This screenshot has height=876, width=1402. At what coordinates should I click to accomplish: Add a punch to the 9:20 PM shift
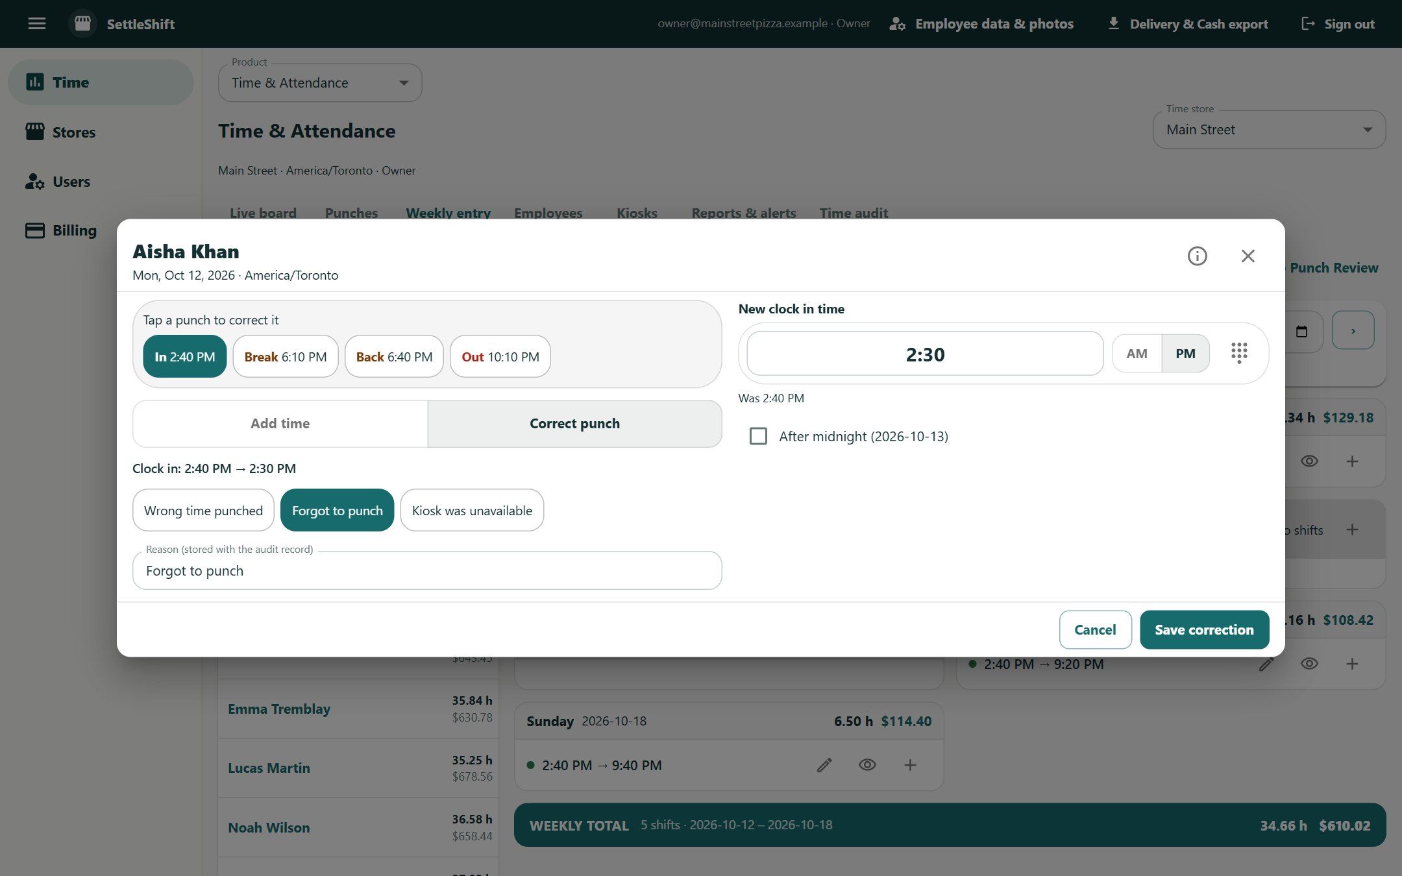click(x=1352, y=664)
